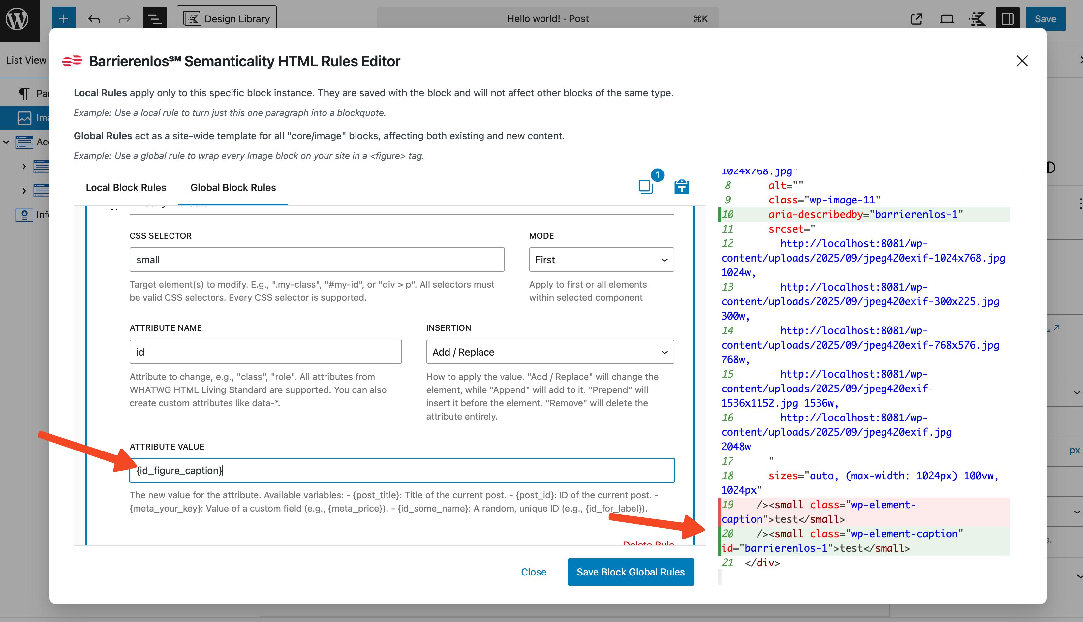The image size is (1083, 622).
Task: Focus the ATTRIBUTE NAME input field
Action: pyautogui.click(x=265, y=352)
